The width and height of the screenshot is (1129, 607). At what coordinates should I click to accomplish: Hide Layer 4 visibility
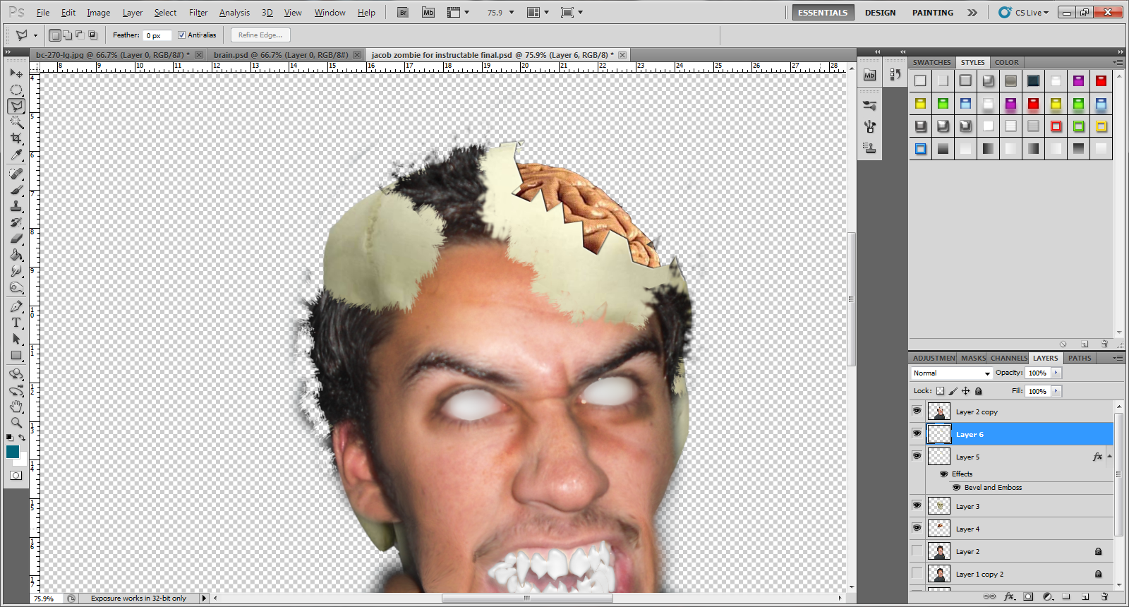click(917, 528)
